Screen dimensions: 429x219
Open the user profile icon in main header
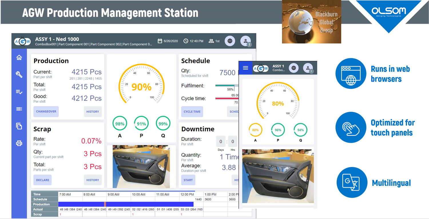pyautogui.click(x=245, y=41)
